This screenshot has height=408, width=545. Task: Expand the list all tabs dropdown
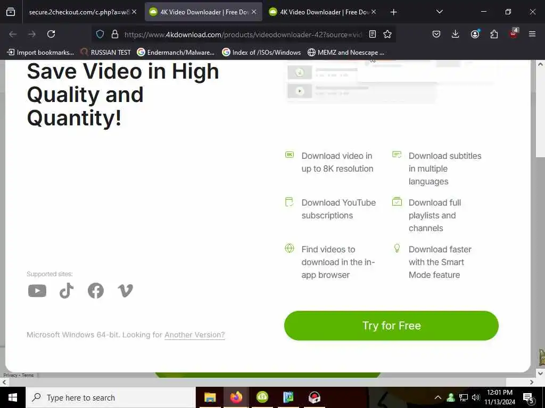pyautogui.click(x=439, y=12)
